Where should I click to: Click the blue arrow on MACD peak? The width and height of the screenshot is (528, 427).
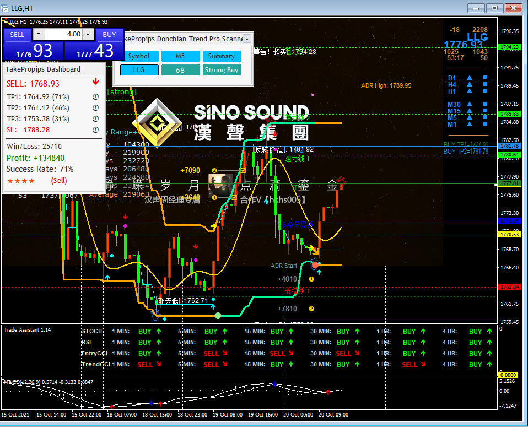click(x=275, y=384)
